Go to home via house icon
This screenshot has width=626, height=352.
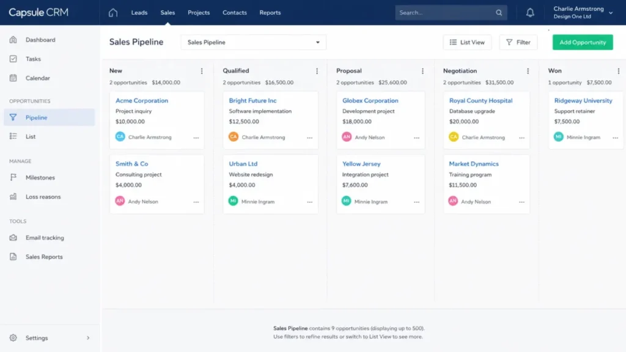coord(113,13)
